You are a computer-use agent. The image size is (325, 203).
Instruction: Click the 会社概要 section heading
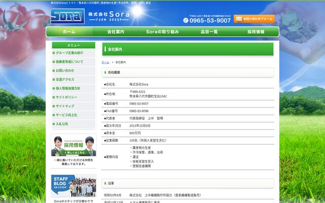coord(188,73)
